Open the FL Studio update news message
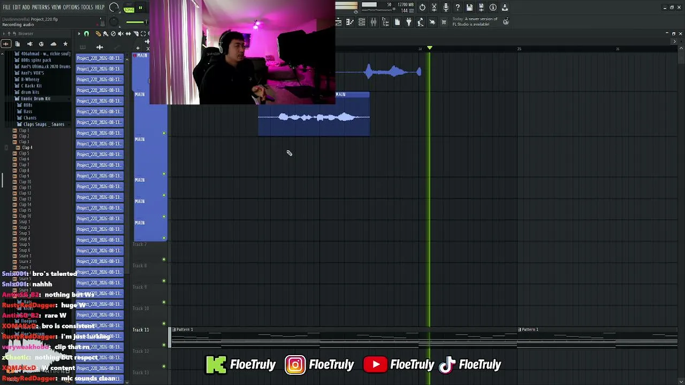The image size is (685, 385). (x=475, y=21)
